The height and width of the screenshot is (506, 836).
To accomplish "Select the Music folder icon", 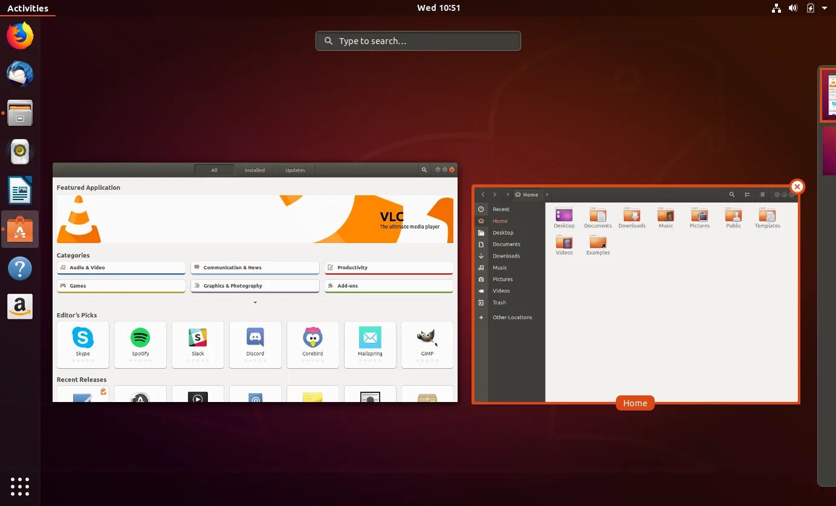I will click(666, 218).
